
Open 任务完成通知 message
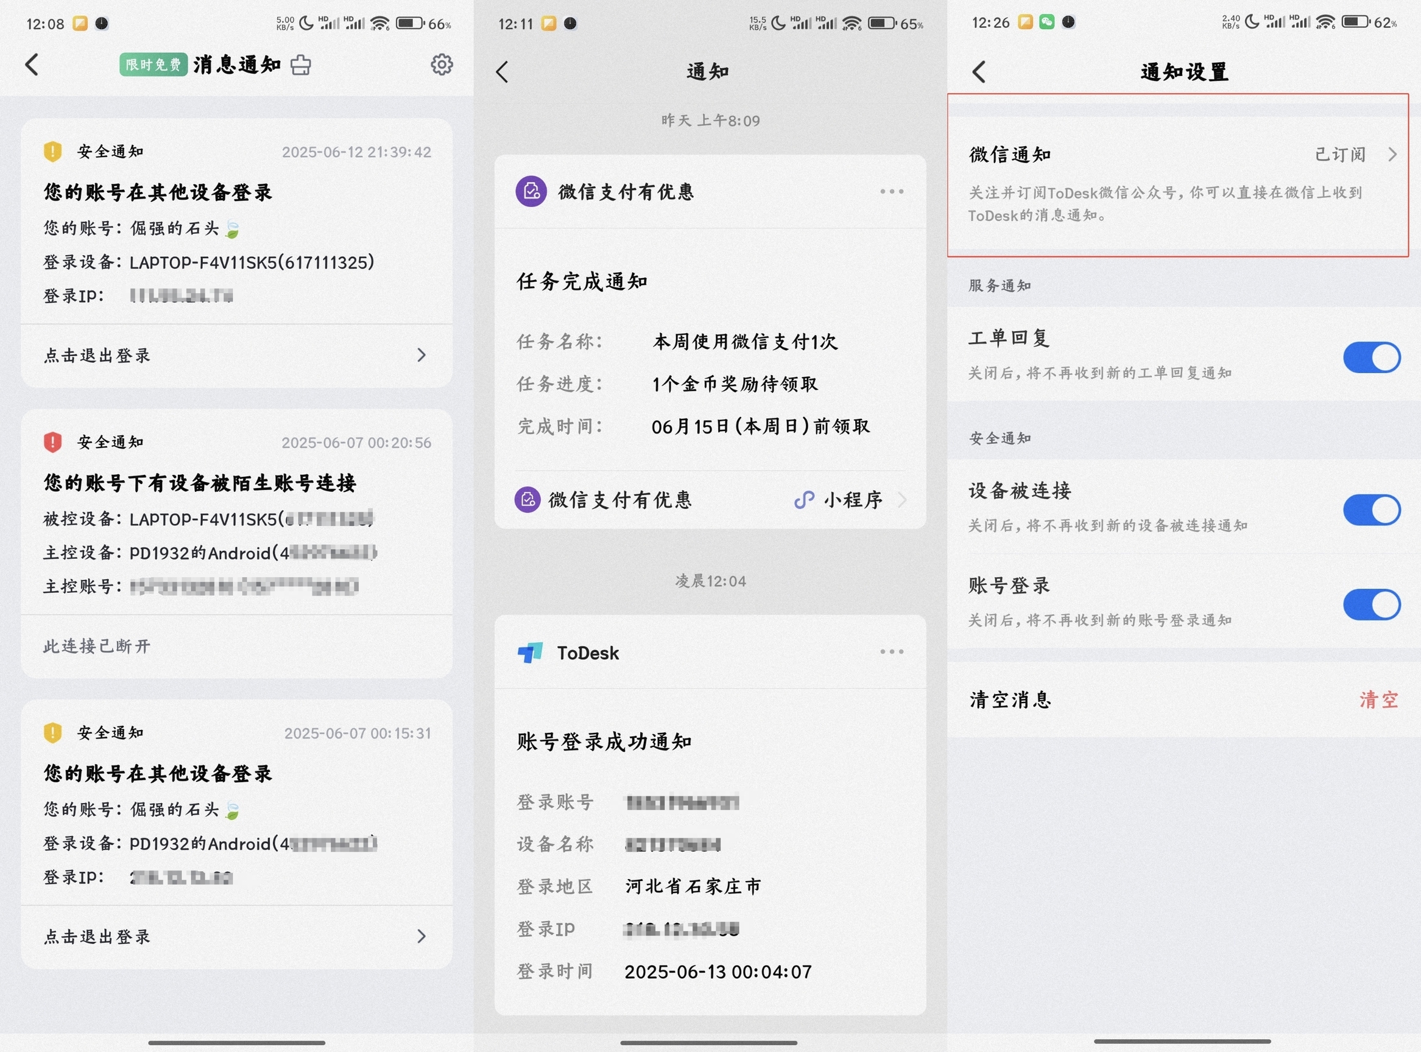tap(582, 281)
